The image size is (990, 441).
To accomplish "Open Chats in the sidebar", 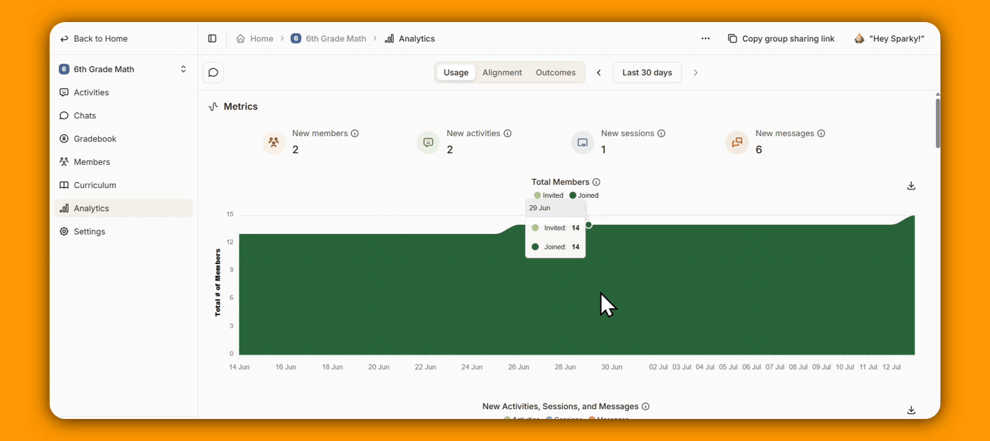I will [123, 116].
